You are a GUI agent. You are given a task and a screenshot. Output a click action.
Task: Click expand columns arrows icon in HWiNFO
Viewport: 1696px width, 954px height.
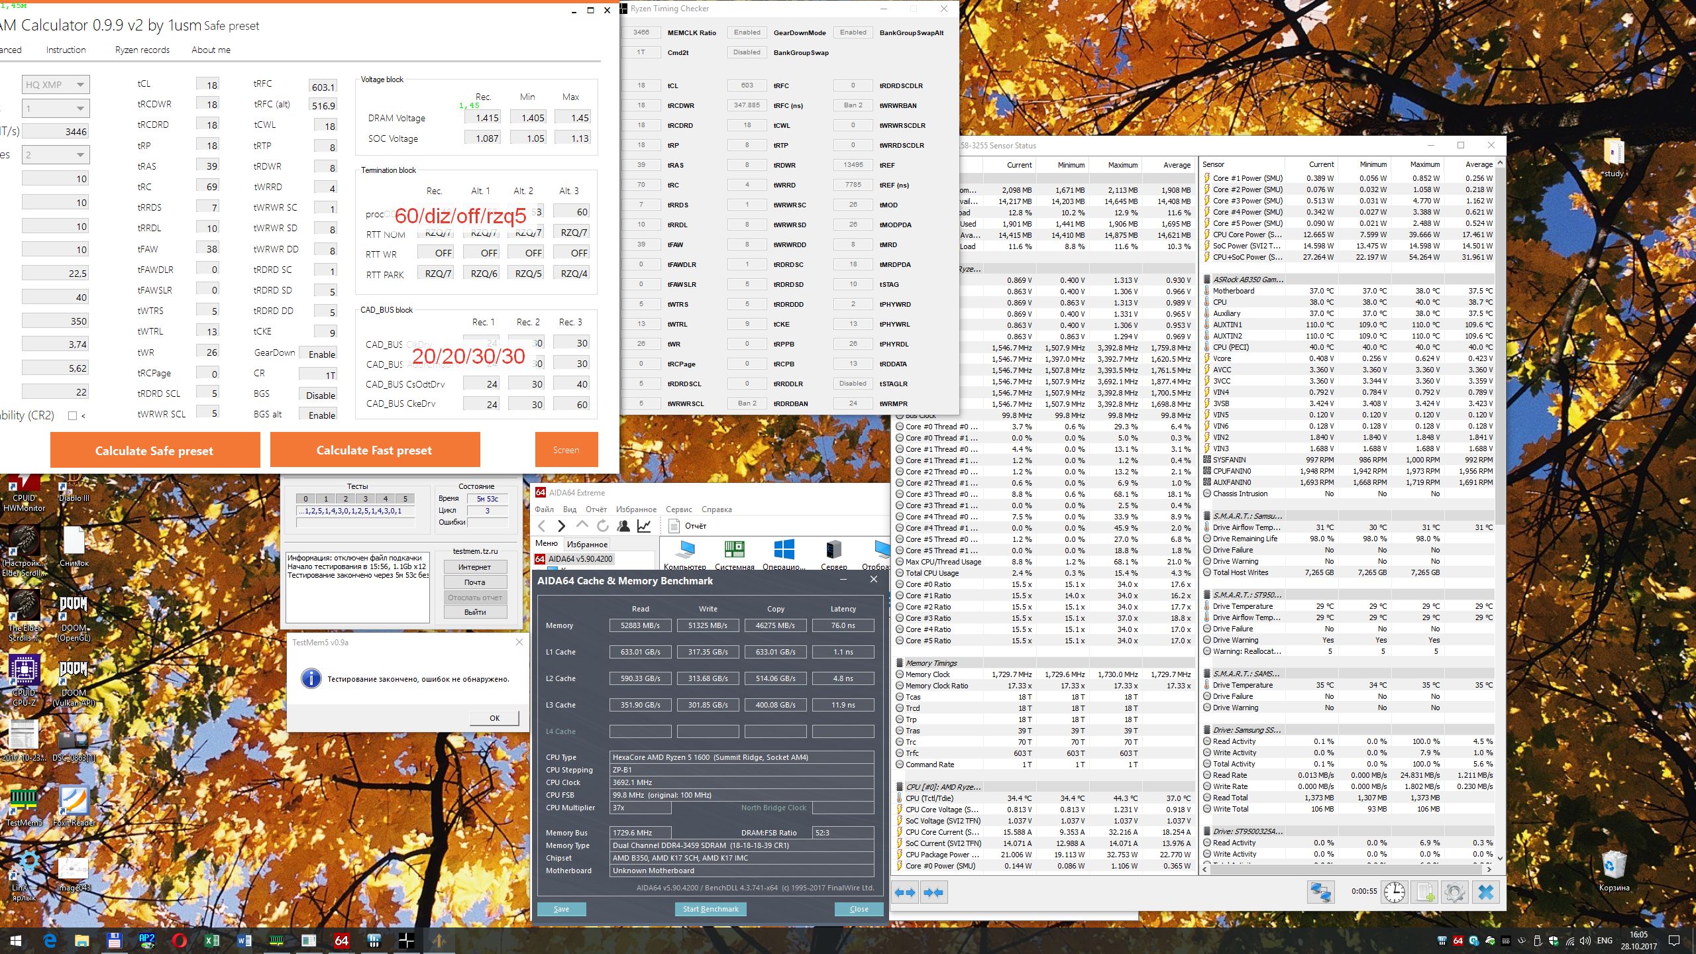click(x=904, y=892)
